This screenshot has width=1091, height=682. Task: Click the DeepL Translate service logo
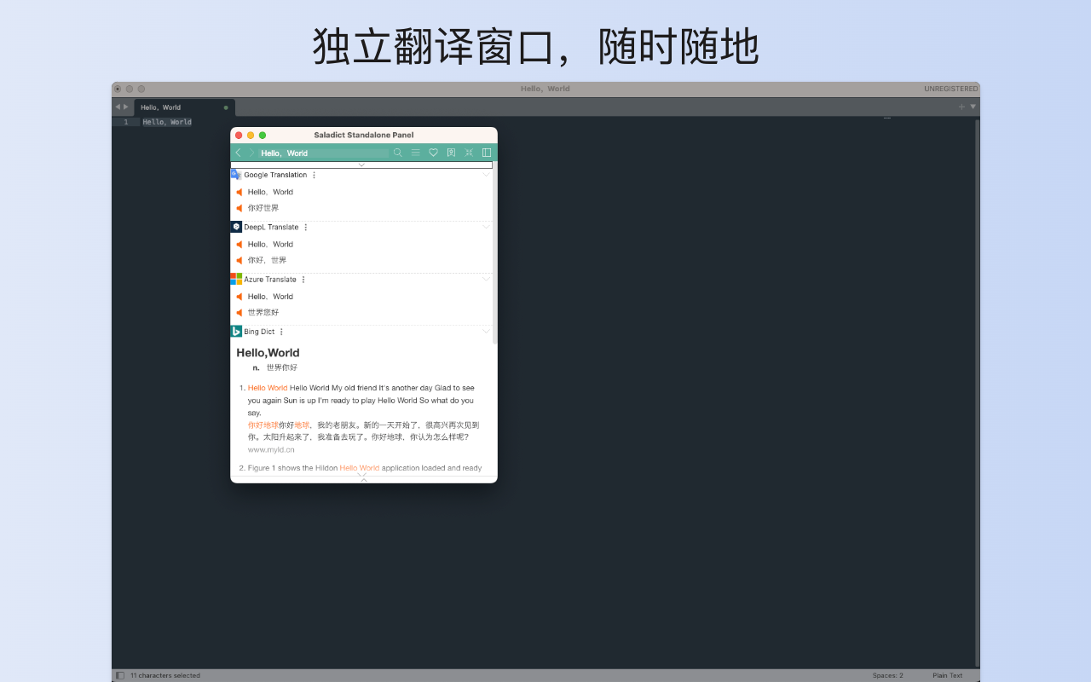236,227
